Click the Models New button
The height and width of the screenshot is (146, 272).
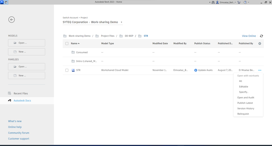tap(26, 52)
